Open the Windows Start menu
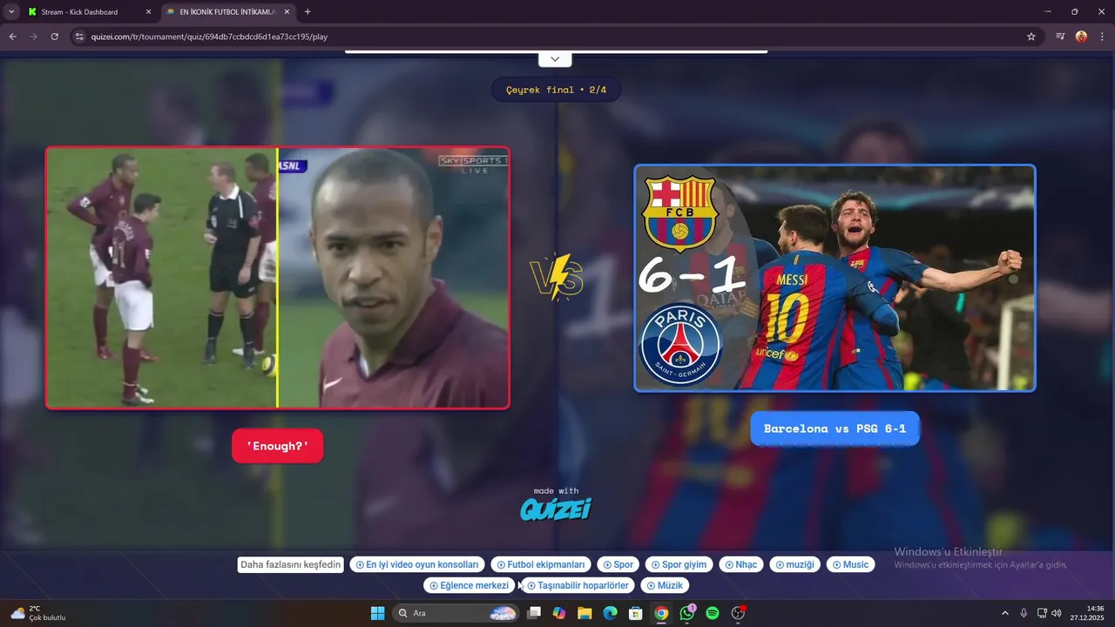 click(377, 613)
